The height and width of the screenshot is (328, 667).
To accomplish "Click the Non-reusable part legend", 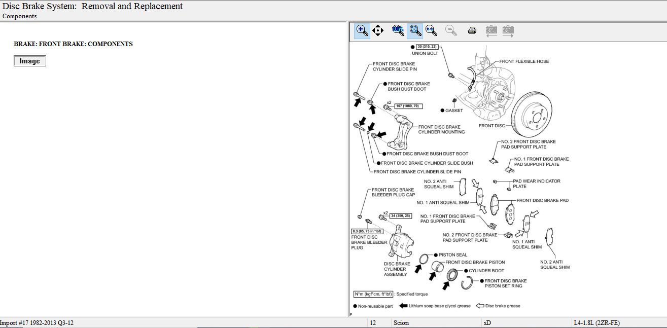I will (x=375, y=306).
